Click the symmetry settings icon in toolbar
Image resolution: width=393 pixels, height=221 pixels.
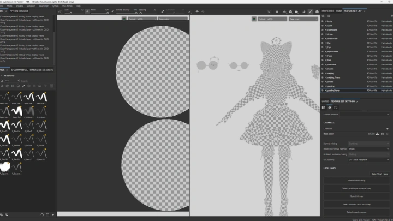click(x=197, y=11)
